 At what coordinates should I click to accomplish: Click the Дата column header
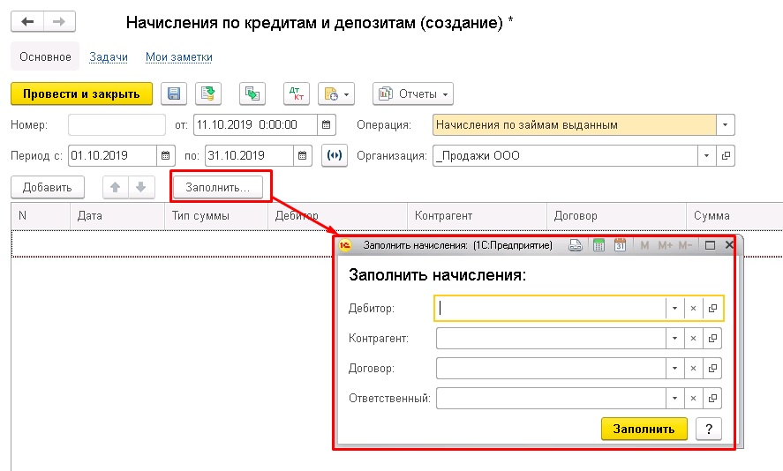tap(117, 216)
